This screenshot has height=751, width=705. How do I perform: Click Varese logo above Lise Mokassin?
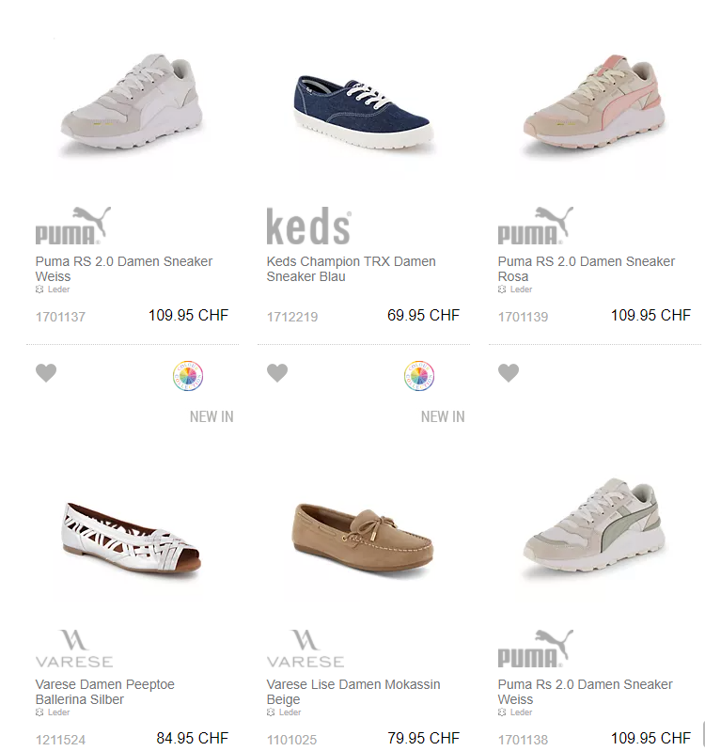pos(305,649)
